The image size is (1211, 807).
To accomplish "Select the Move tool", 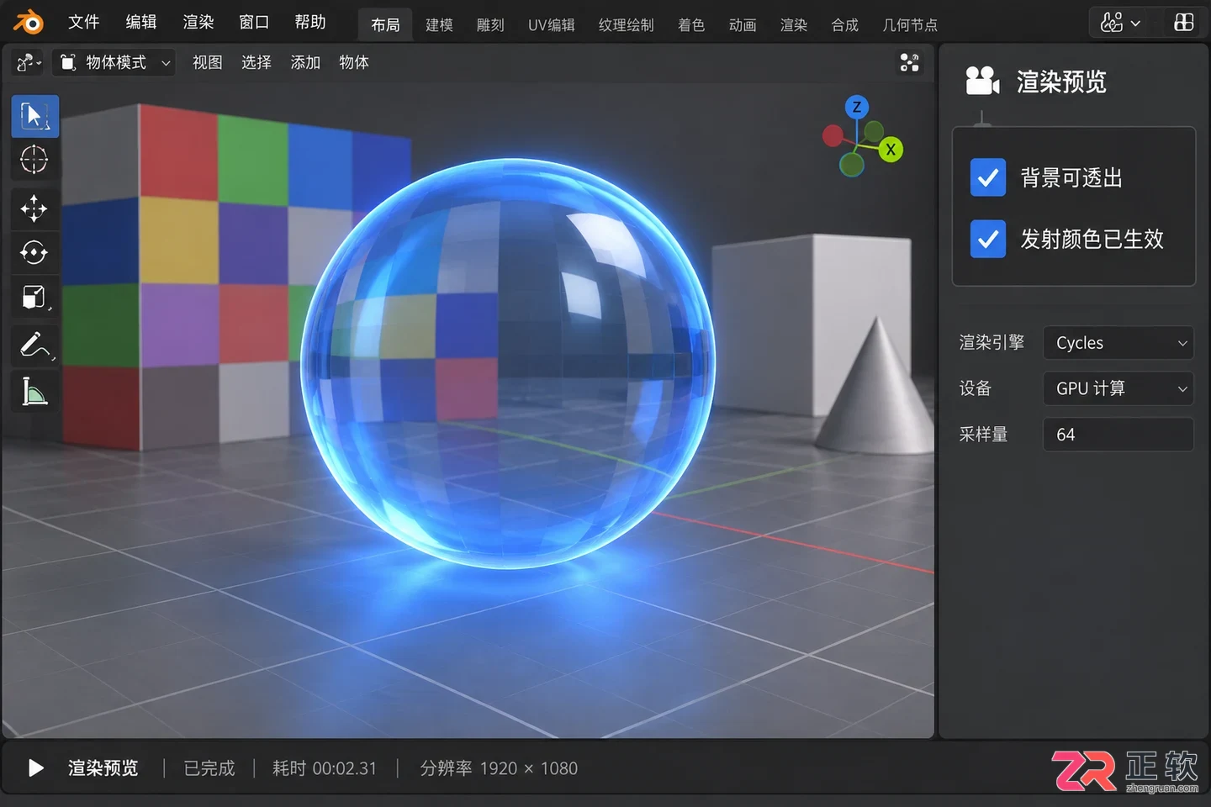I will (34, 208).
